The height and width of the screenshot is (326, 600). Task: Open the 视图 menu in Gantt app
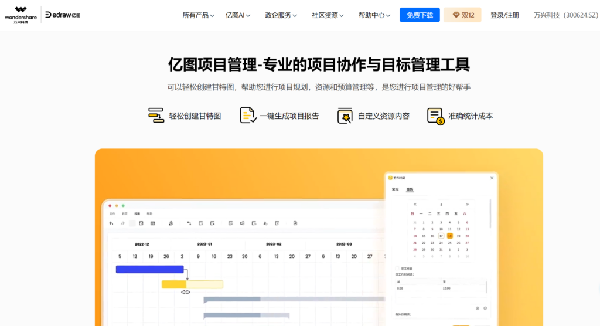pos(137,214)
